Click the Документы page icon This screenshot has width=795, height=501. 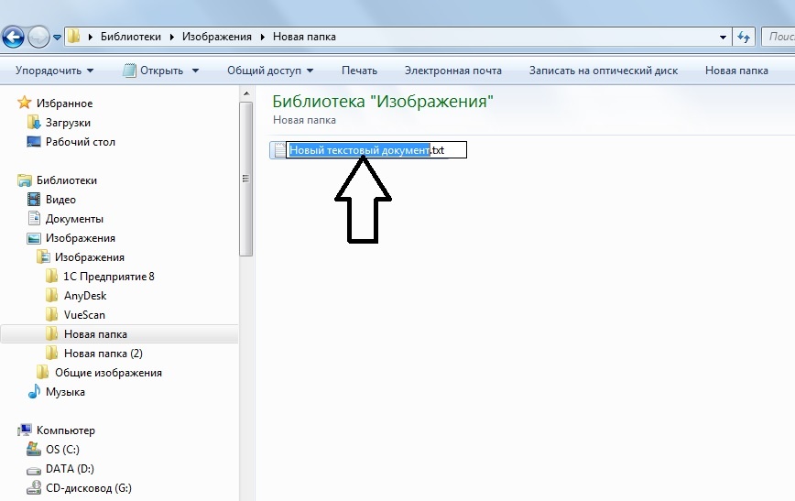click(x=34, y=218)
